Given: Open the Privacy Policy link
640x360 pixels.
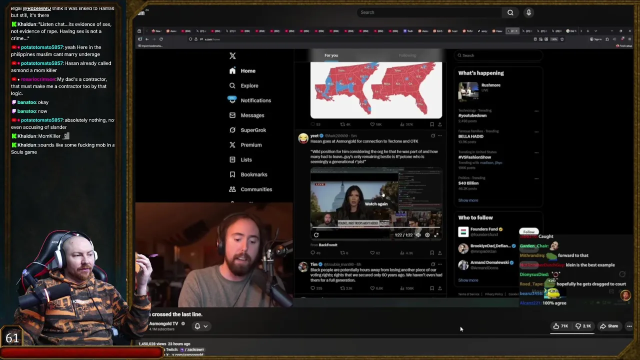Looking at the screenshot, I should coord(493,294).
